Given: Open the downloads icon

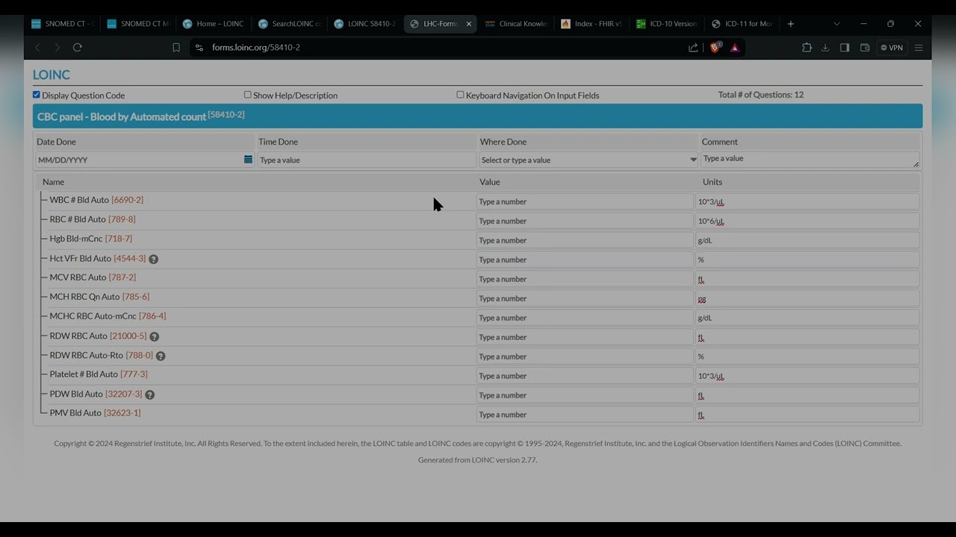Looking at the screenshot, I should click(x=825, y=47).
